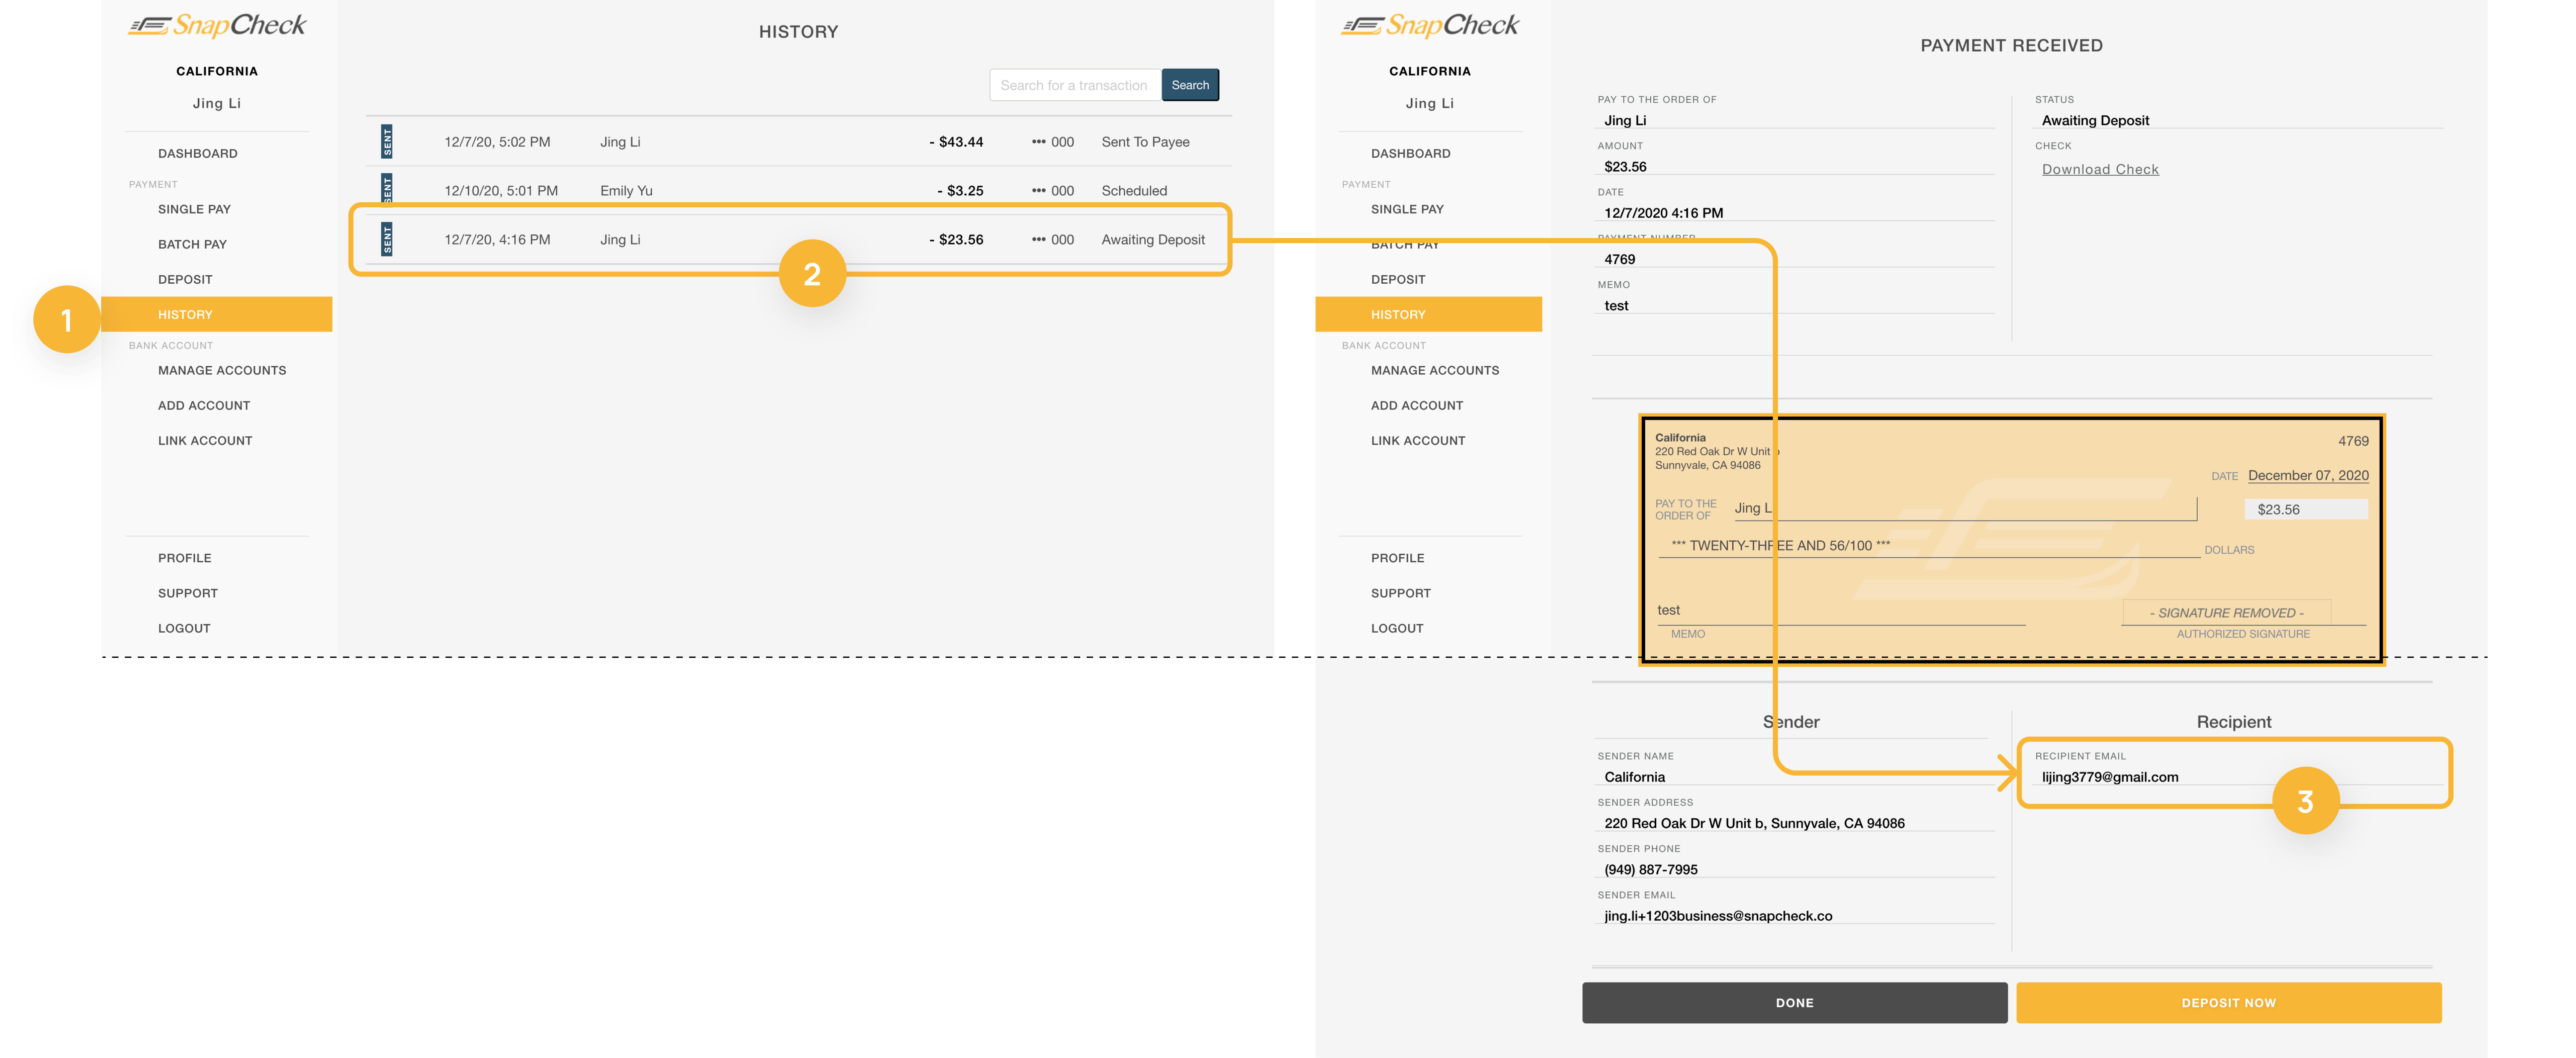Select Logout in the left sidebar
Image resolution: width=2576 pixels, height=1058 pixels.
coord(184,628)
